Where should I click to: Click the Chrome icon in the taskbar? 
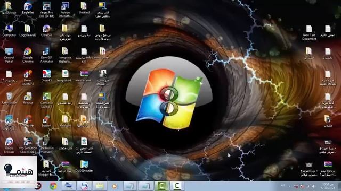click(x=53, y=186)
